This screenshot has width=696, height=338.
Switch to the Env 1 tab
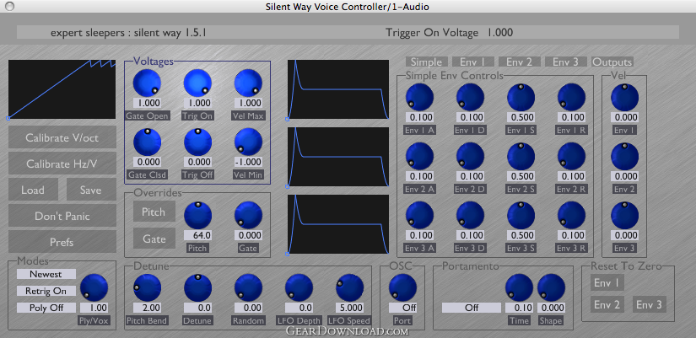(472, 62)
